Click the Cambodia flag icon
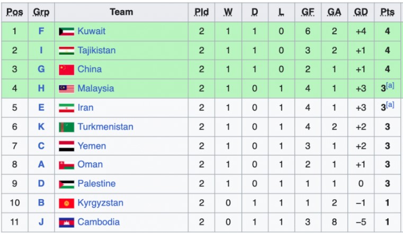The height and width of the screenshot is (234, 403). click(x=67, y=222)
